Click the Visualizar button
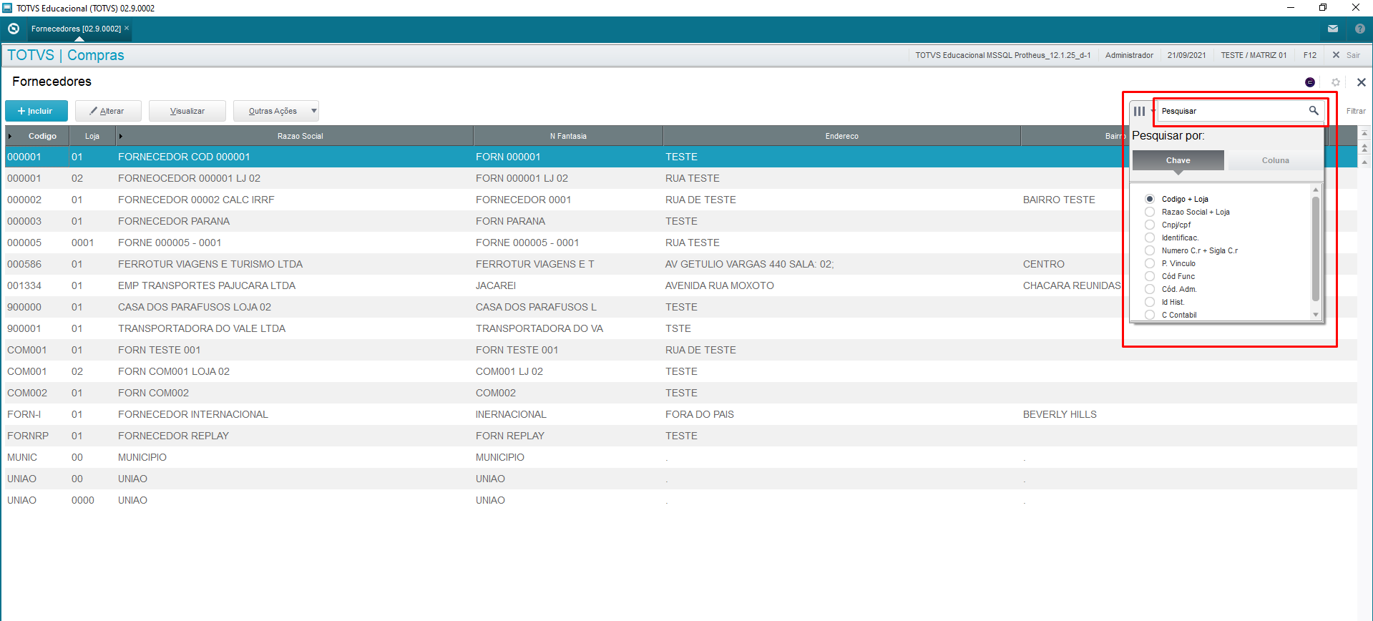 [187, 111]
